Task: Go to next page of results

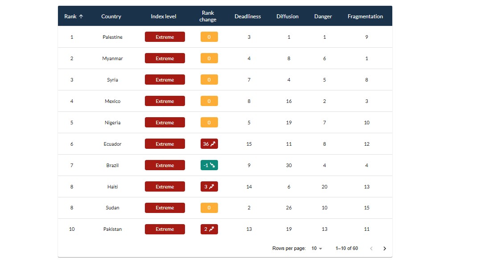Action: [385, 249]
